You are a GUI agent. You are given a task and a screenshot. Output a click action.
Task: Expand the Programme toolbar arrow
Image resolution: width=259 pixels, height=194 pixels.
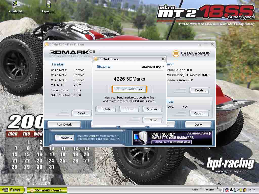coord(218,188)
